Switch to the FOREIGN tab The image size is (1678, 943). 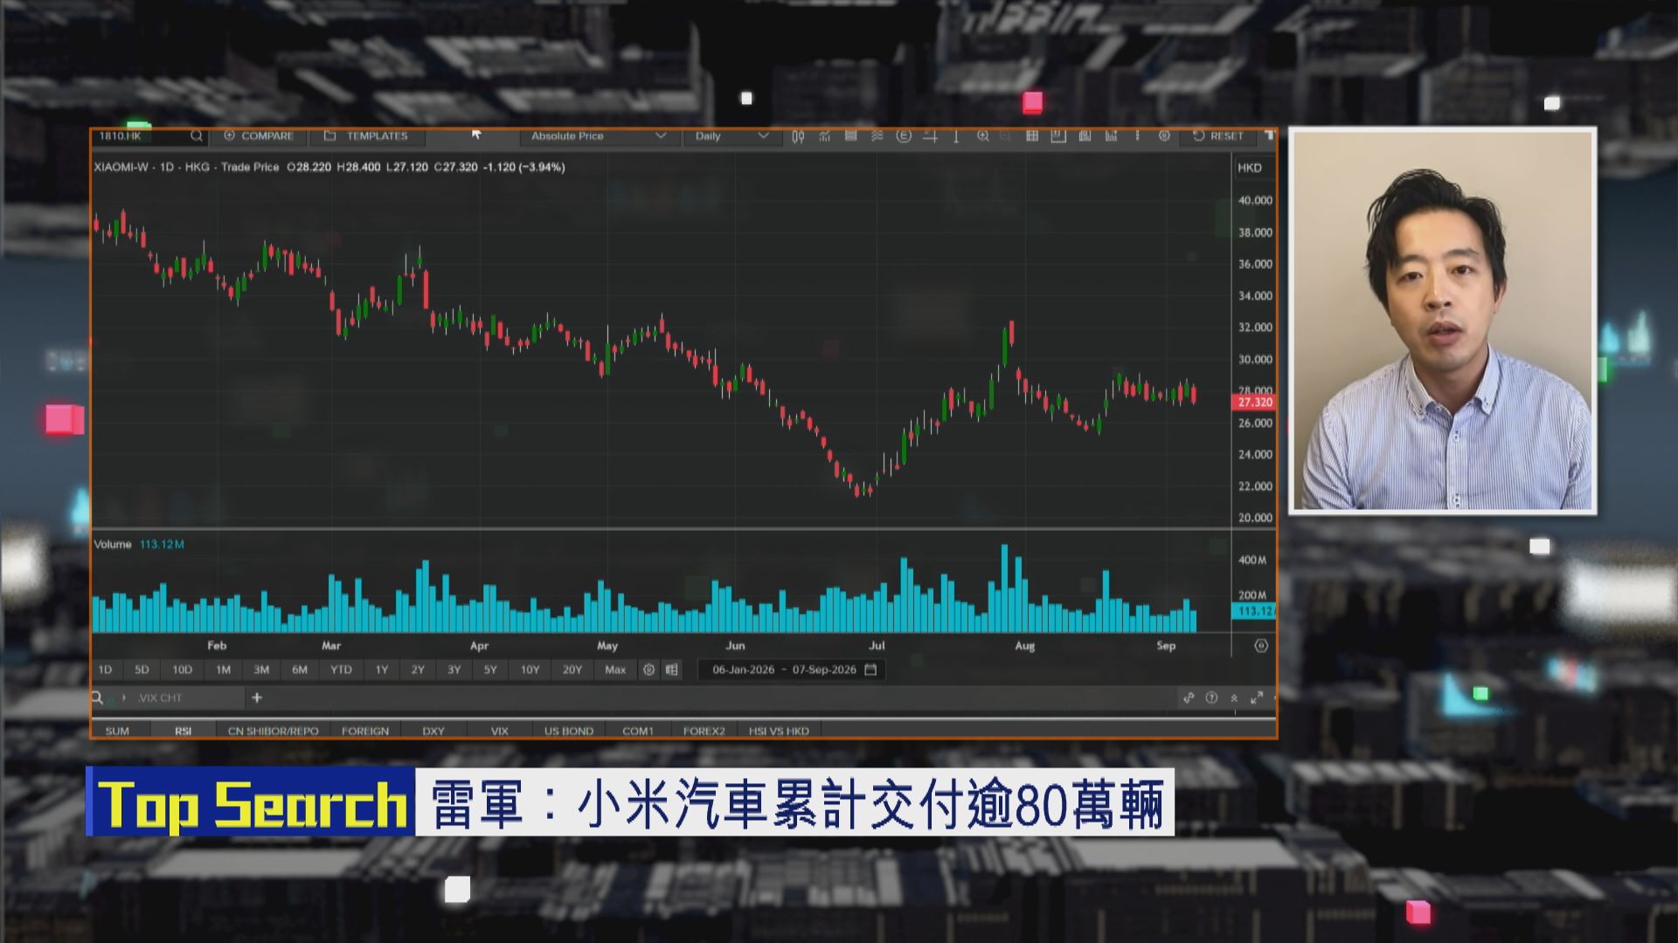click(365, 731)
